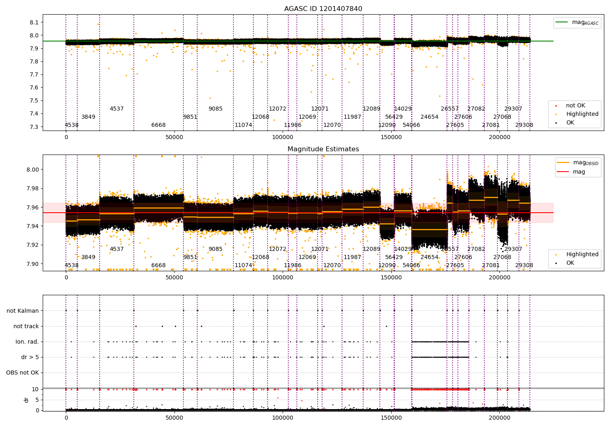Viewport: 610px width, 427px height.
Task: Click OBSID label 27068 in middle plot
Action: (x=502, y=257)
